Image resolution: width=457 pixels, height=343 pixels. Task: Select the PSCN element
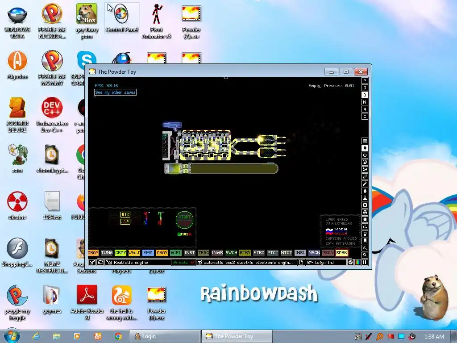pos(328,253)
